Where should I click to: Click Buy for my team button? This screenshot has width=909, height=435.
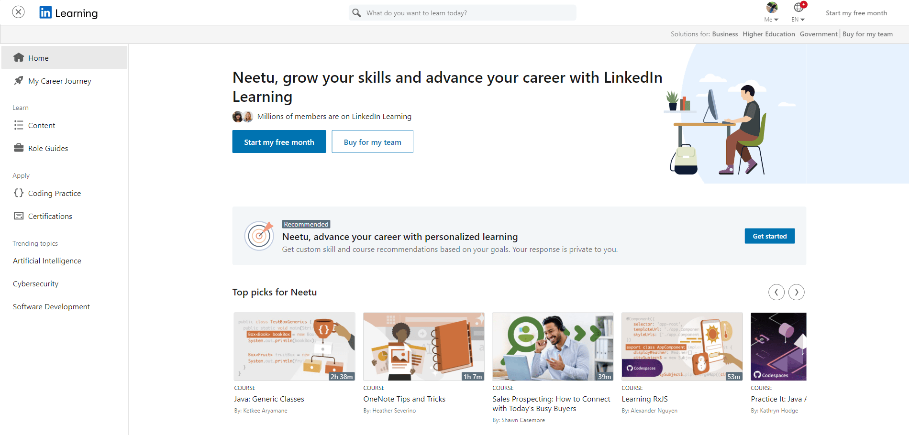pyautogui.click(x=372, y=141)
